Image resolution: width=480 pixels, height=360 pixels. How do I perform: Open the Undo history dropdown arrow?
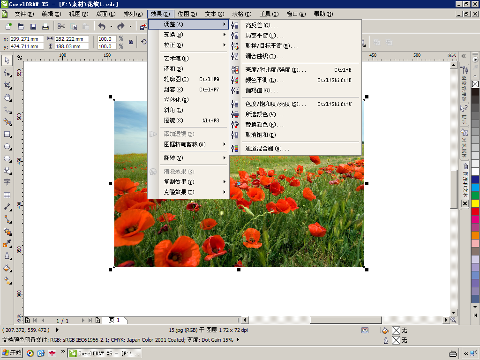coord(111,27)
